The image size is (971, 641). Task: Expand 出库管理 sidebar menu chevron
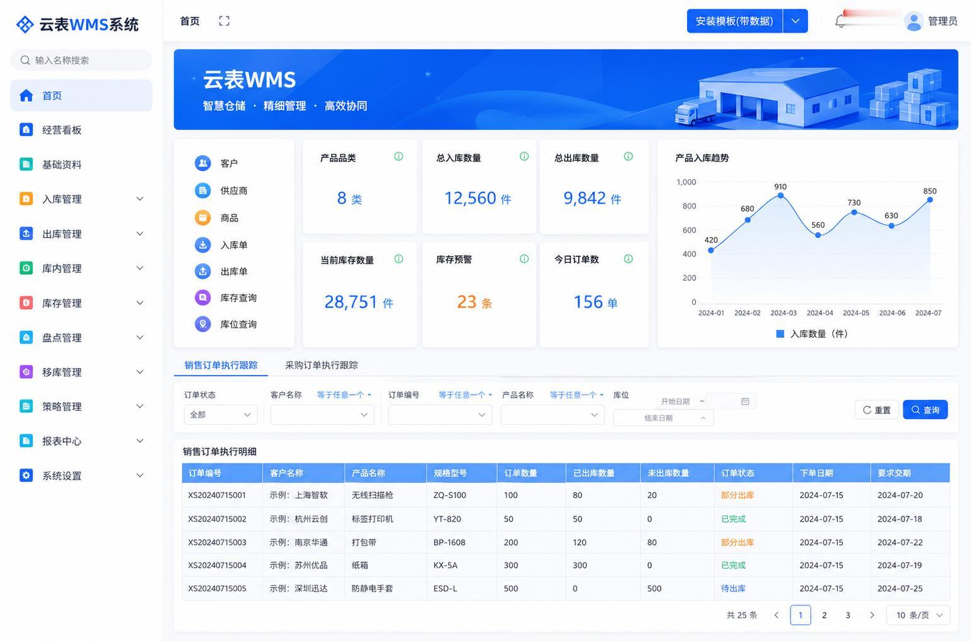click(x=140, y=233)
